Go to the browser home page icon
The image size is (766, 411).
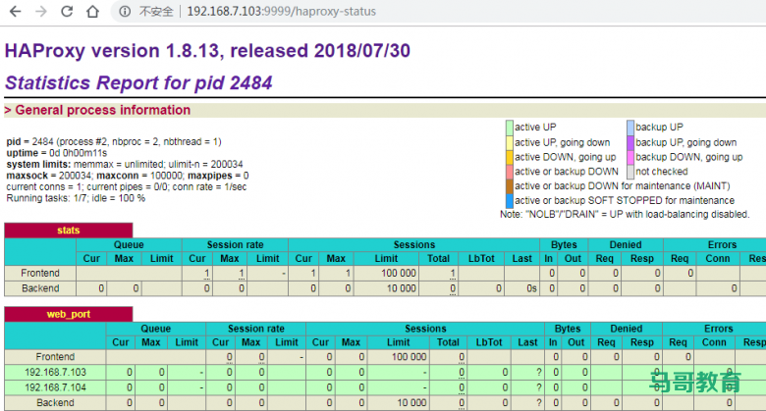93,11
